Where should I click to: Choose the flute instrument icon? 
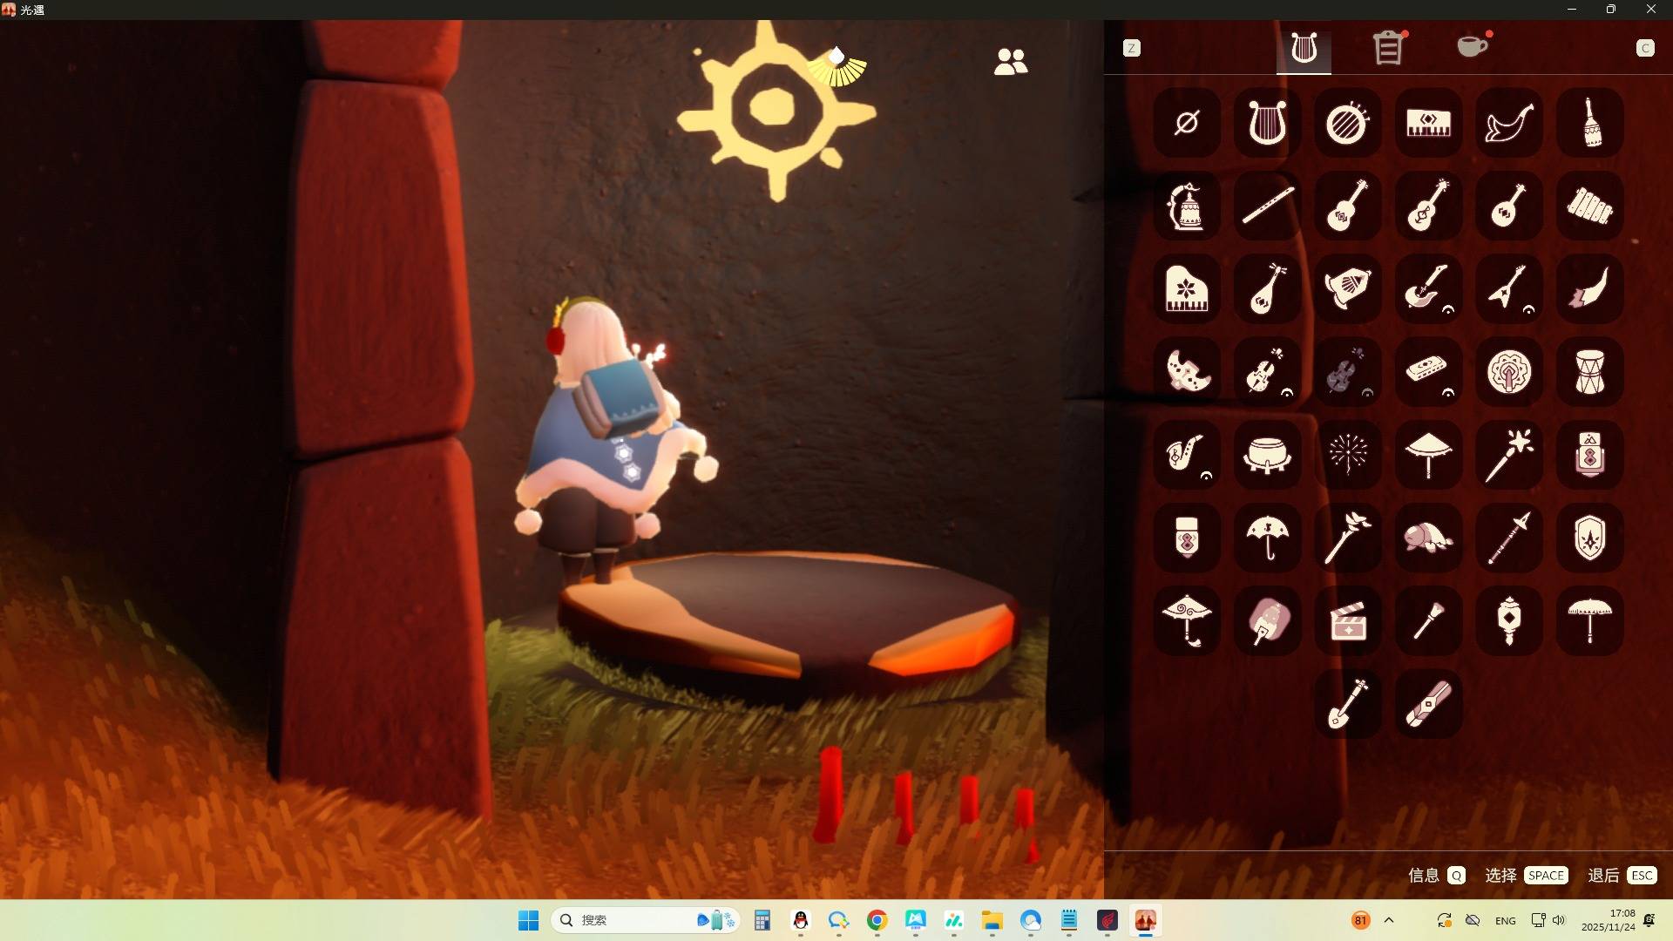point(1267,206)
